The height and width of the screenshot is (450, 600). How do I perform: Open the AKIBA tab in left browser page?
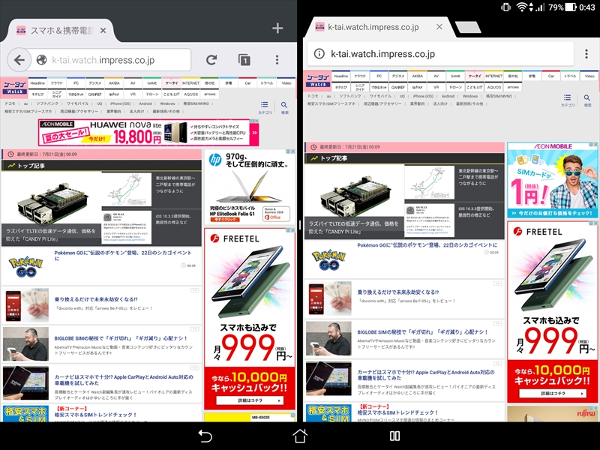pos(114,83)
